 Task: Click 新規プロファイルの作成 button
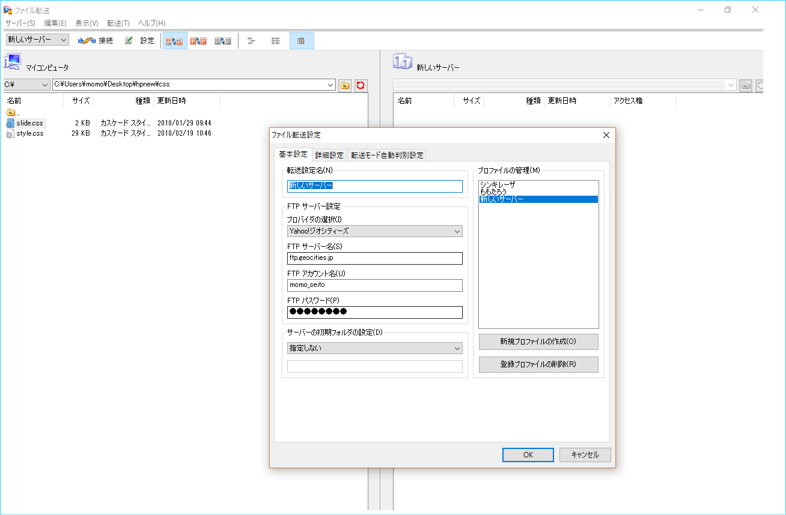click(x=538, y=342)
